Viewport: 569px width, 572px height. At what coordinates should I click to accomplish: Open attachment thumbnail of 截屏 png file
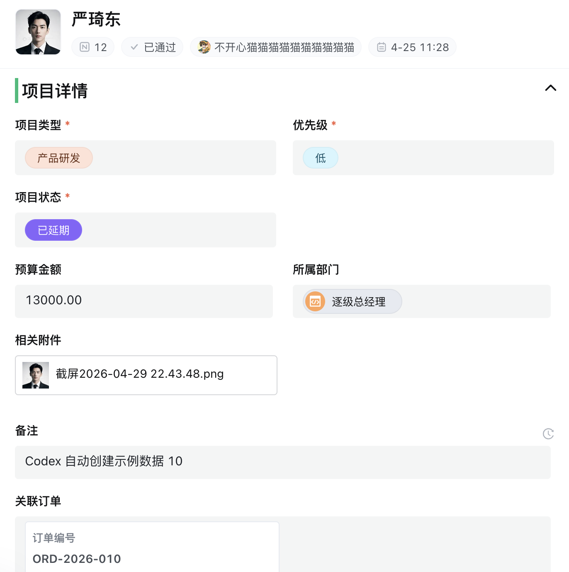click(x=36, y=375)
